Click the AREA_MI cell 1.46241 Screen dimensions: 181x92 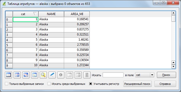pyautogui.click(x=77, y=40)
